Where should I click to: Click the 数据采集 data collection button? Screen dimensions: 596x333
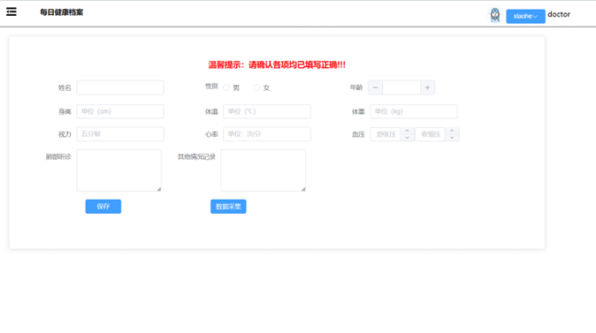coord(228,207)
